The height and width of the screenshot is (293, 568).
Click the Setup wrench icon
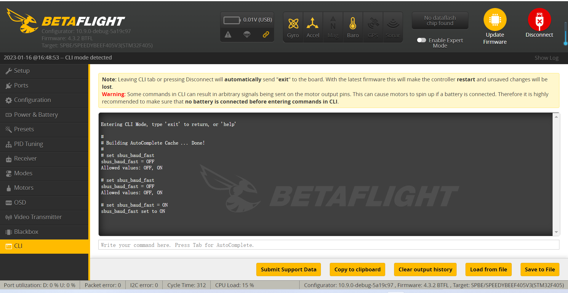point(9,71)
